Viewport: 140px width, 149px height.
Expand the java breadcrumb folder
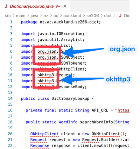click(x=34, y=16)
